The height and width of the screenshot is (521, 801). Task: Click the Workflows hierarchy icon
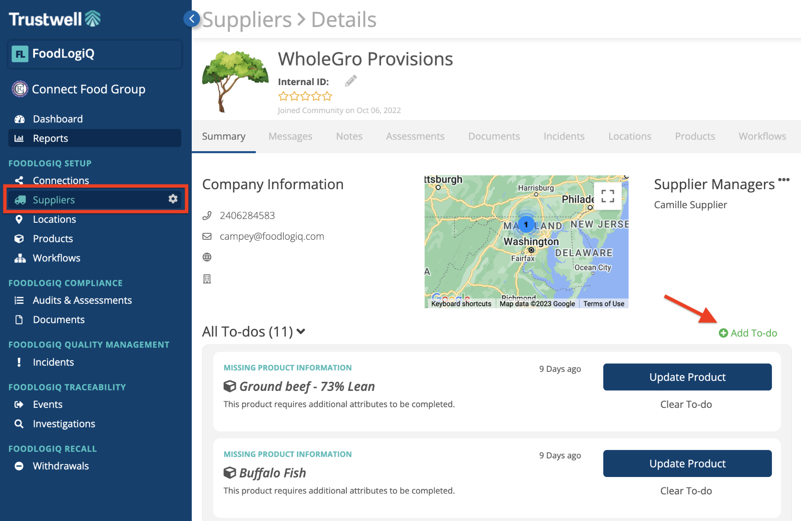click(x=20, y=258)
